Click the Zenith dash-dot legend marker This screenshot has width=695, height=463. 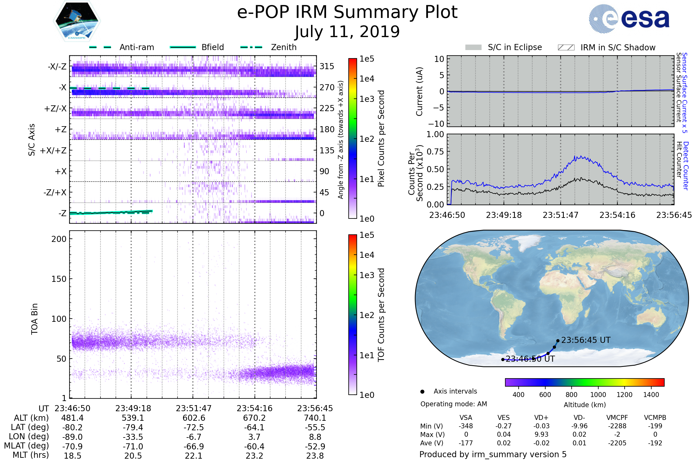[x=251, y=47]
